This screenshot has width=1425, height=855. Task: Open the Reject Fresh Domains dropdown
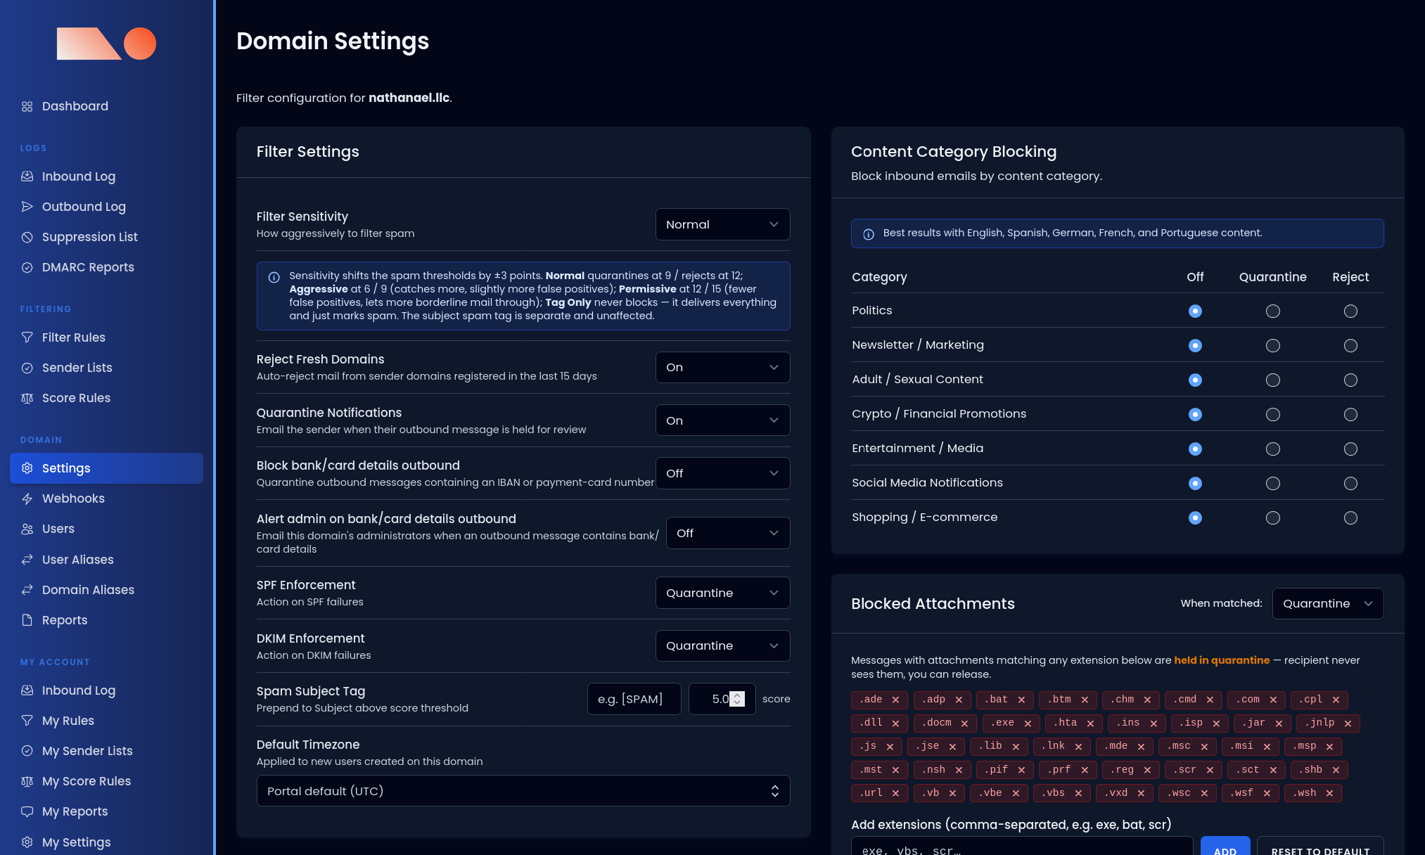click(722, 367)
